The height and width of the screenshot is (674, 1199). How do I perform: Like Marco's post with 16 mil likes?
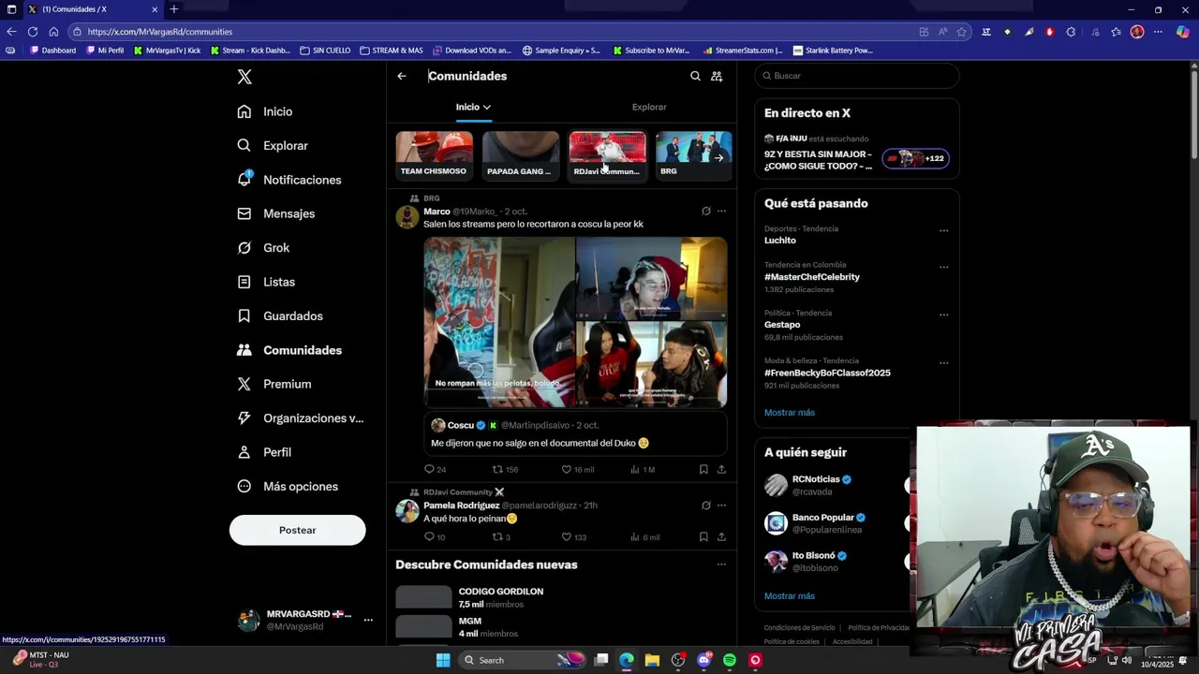pos(577,469)
